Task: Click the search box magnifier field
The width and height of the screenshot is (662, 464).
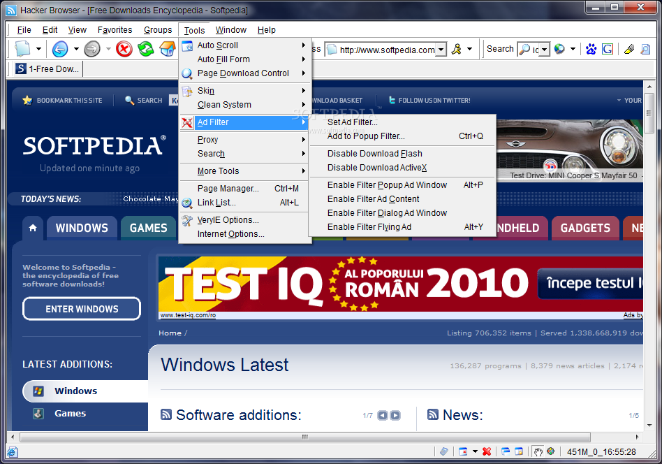Action: point(529,50)
